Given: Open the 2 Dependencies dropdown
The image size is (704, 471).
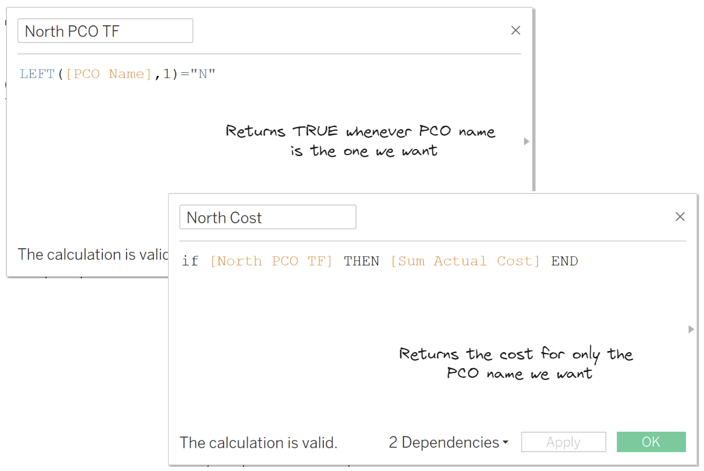Looking at the screenshot, I should coord(449,442).
